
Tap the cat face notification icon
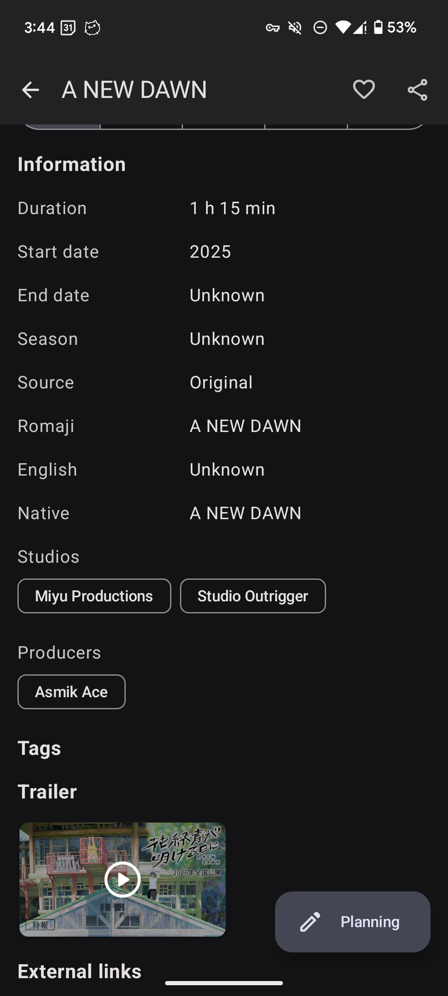pyautogui.click(x=92, y=27)
